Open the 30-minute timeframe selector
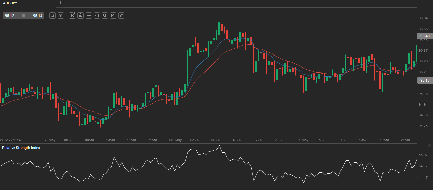 click(x=72, y=15)
